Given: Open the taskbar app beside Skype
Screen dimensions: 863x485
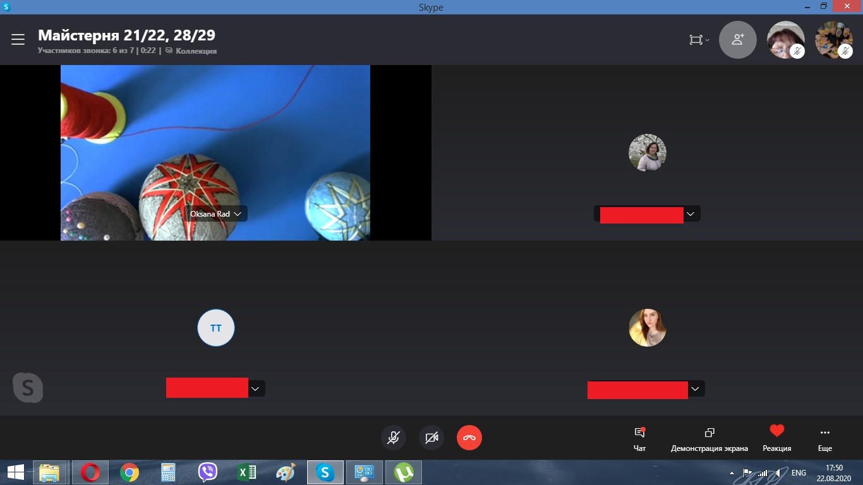Looking at the screenshot, I should (x=365, y=472).
